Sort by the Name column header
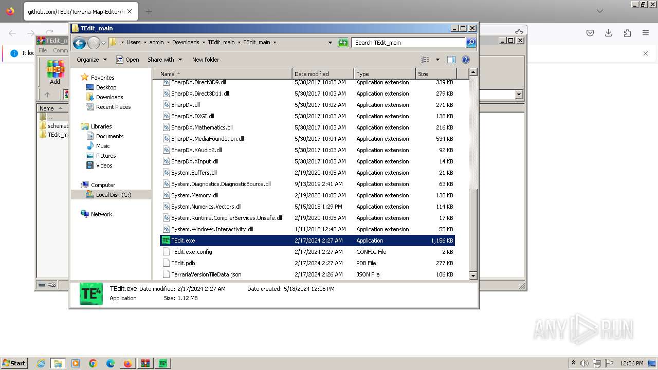This screenshot has height=370, width=658. point(223,74)
